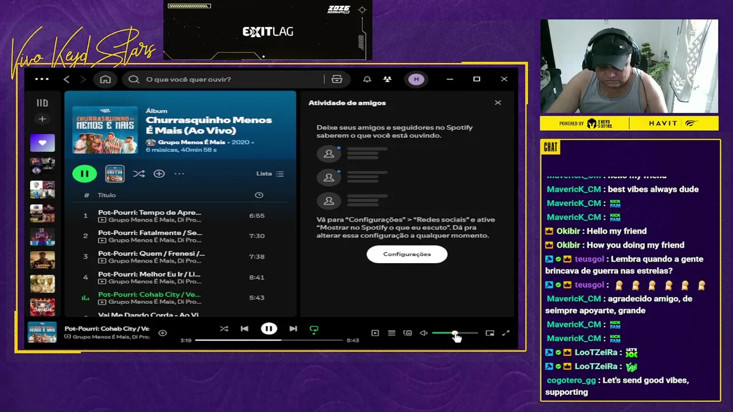Image resolution: width=733 pixels, height=412 pixels.
Task: Go forward using the right arrow
Action: tap(83, 79)
